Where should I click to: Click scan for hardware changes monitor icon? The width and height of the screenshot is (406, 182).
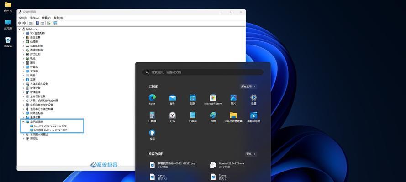pos(55,23)
